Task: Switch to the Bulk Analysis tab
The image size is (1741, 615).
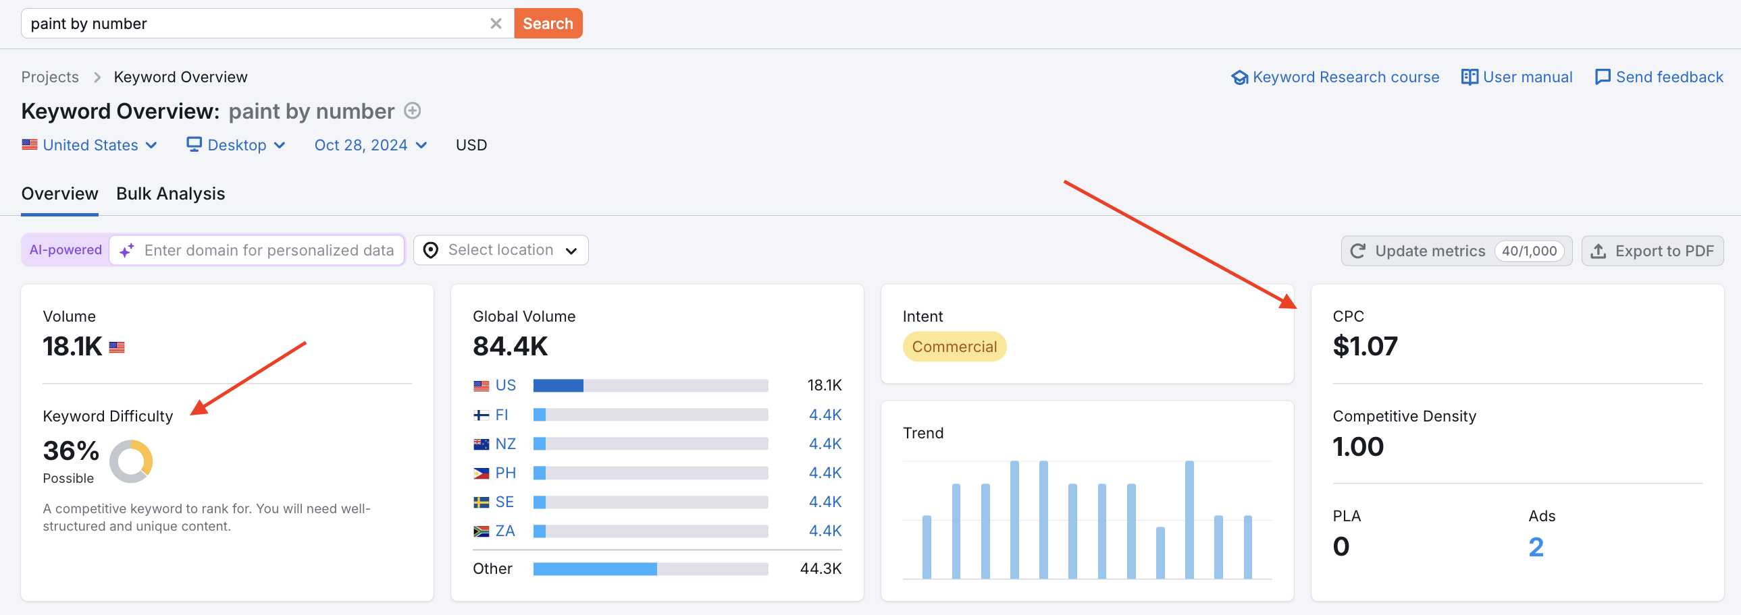Action: 170,194
